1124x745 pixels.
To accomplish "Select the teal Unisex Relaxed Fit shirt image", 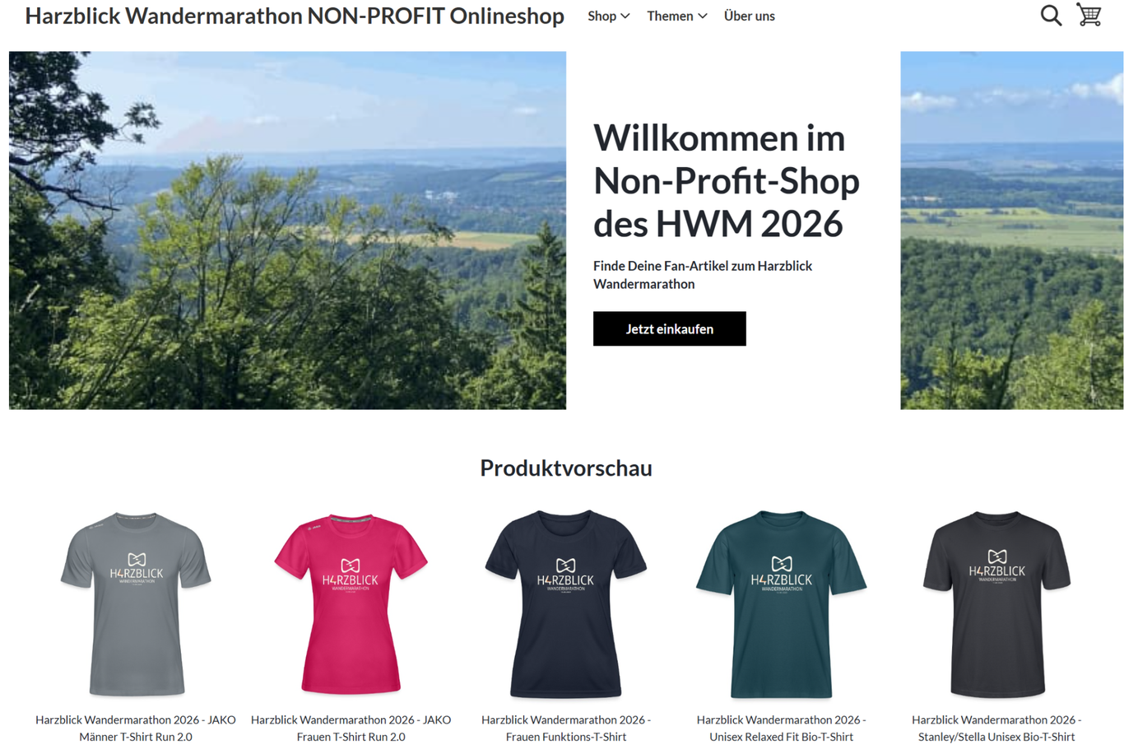I will pyautogui.click(x=781, y=603).
